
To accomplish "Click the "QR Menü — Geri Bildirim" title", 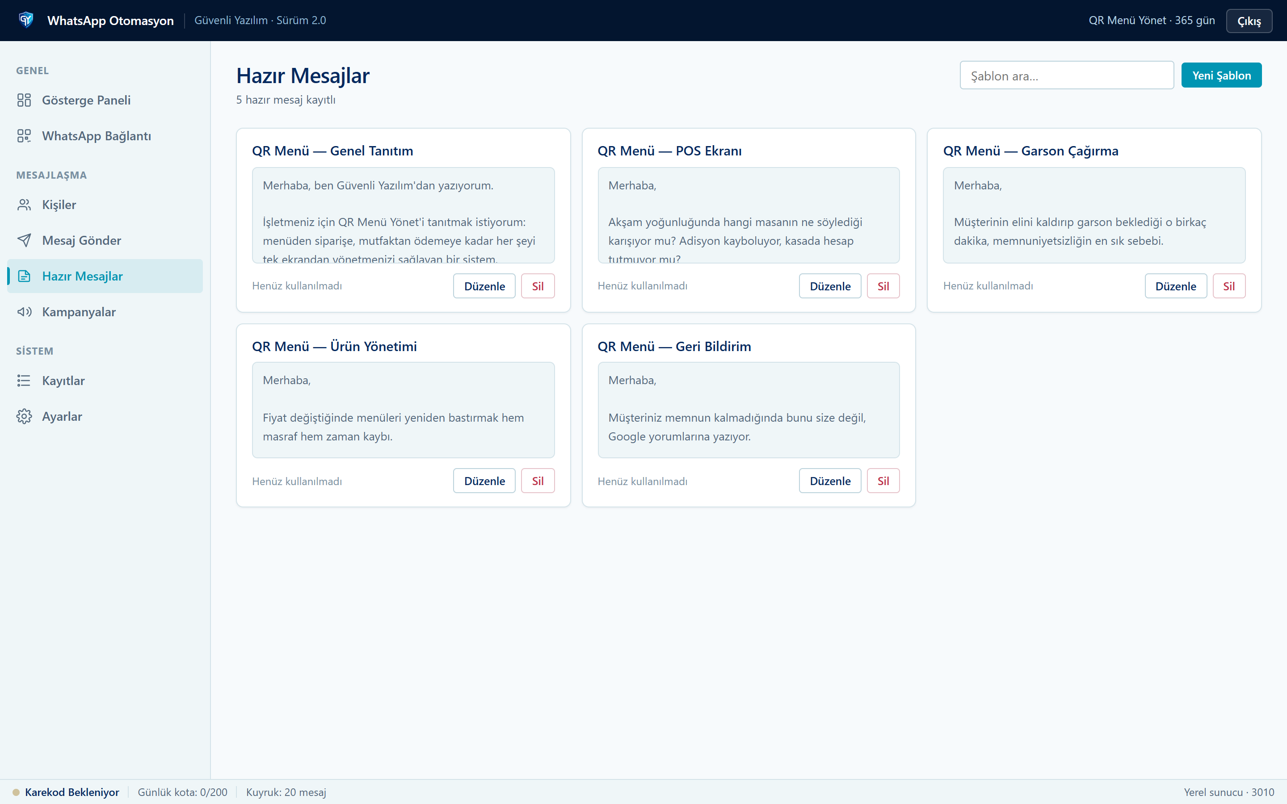I will tap(674, 347).
